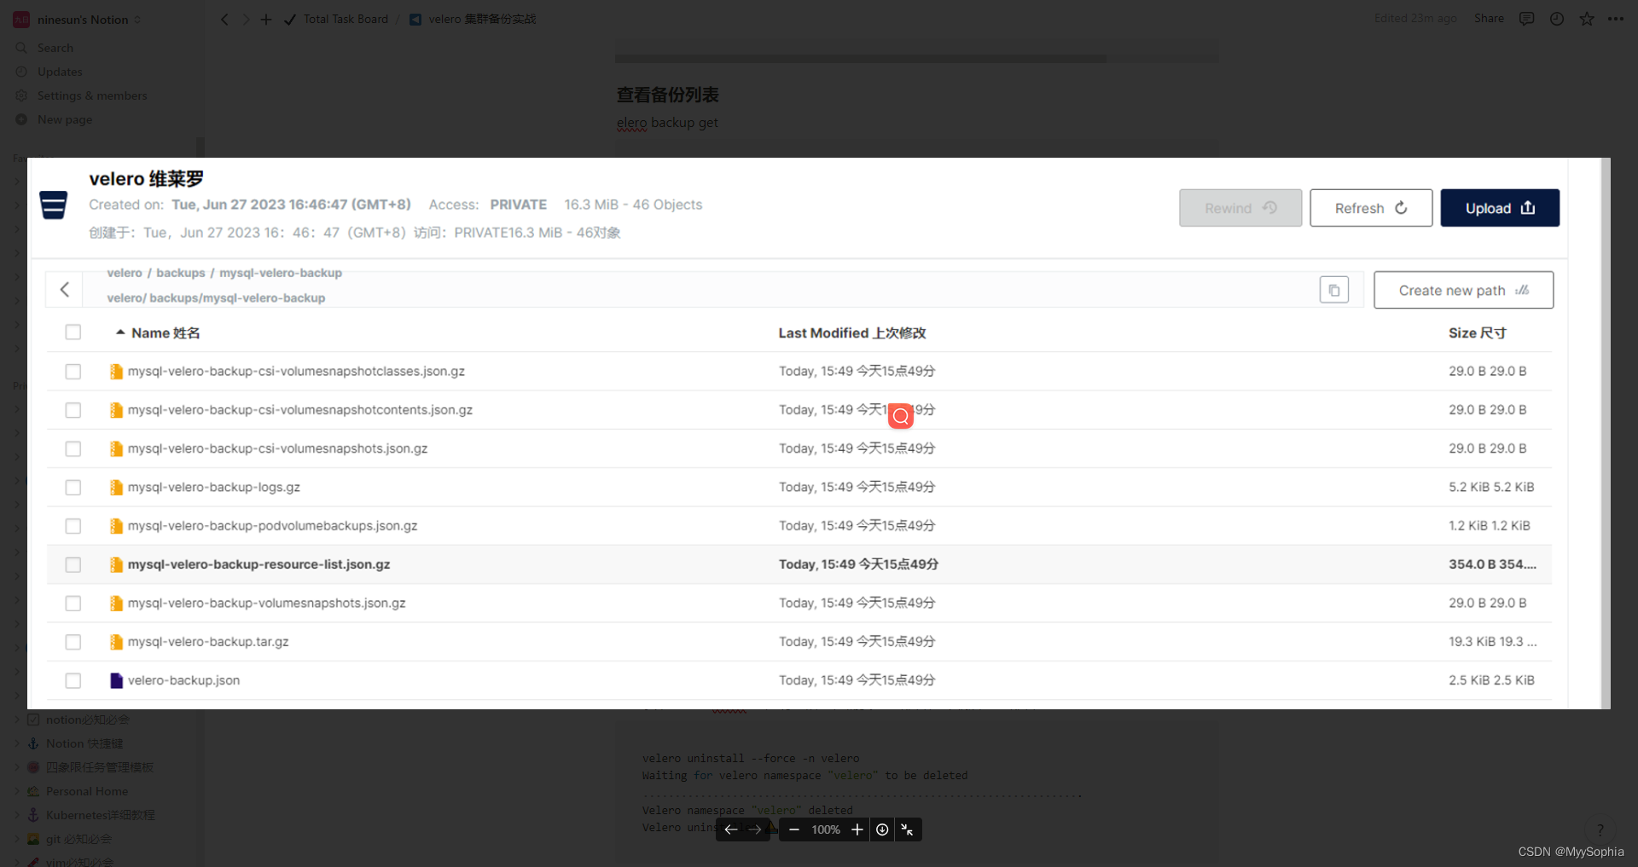Viewport: 1638px width, 867px height.
Task: Check the box for podvolumebackups.json.gz
Action: pos(73,526)
